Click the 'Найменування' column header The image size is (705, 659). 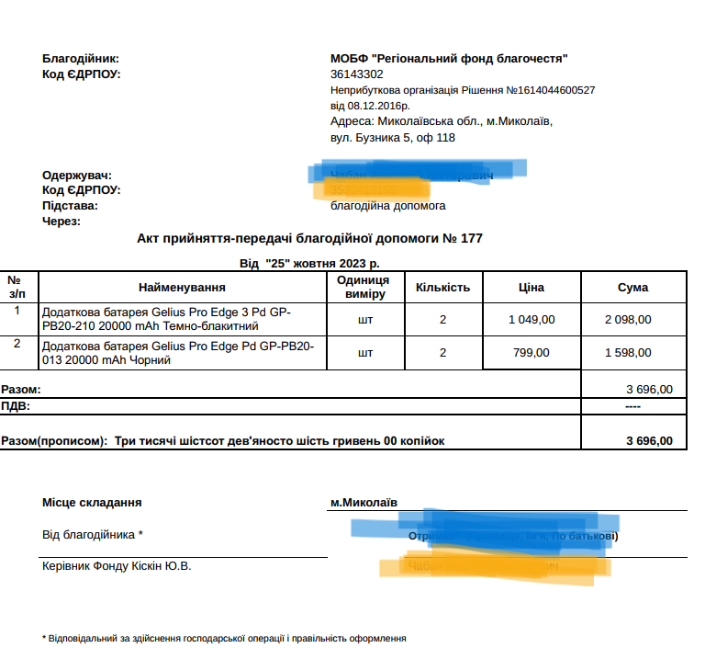click(x=182, y=287)
